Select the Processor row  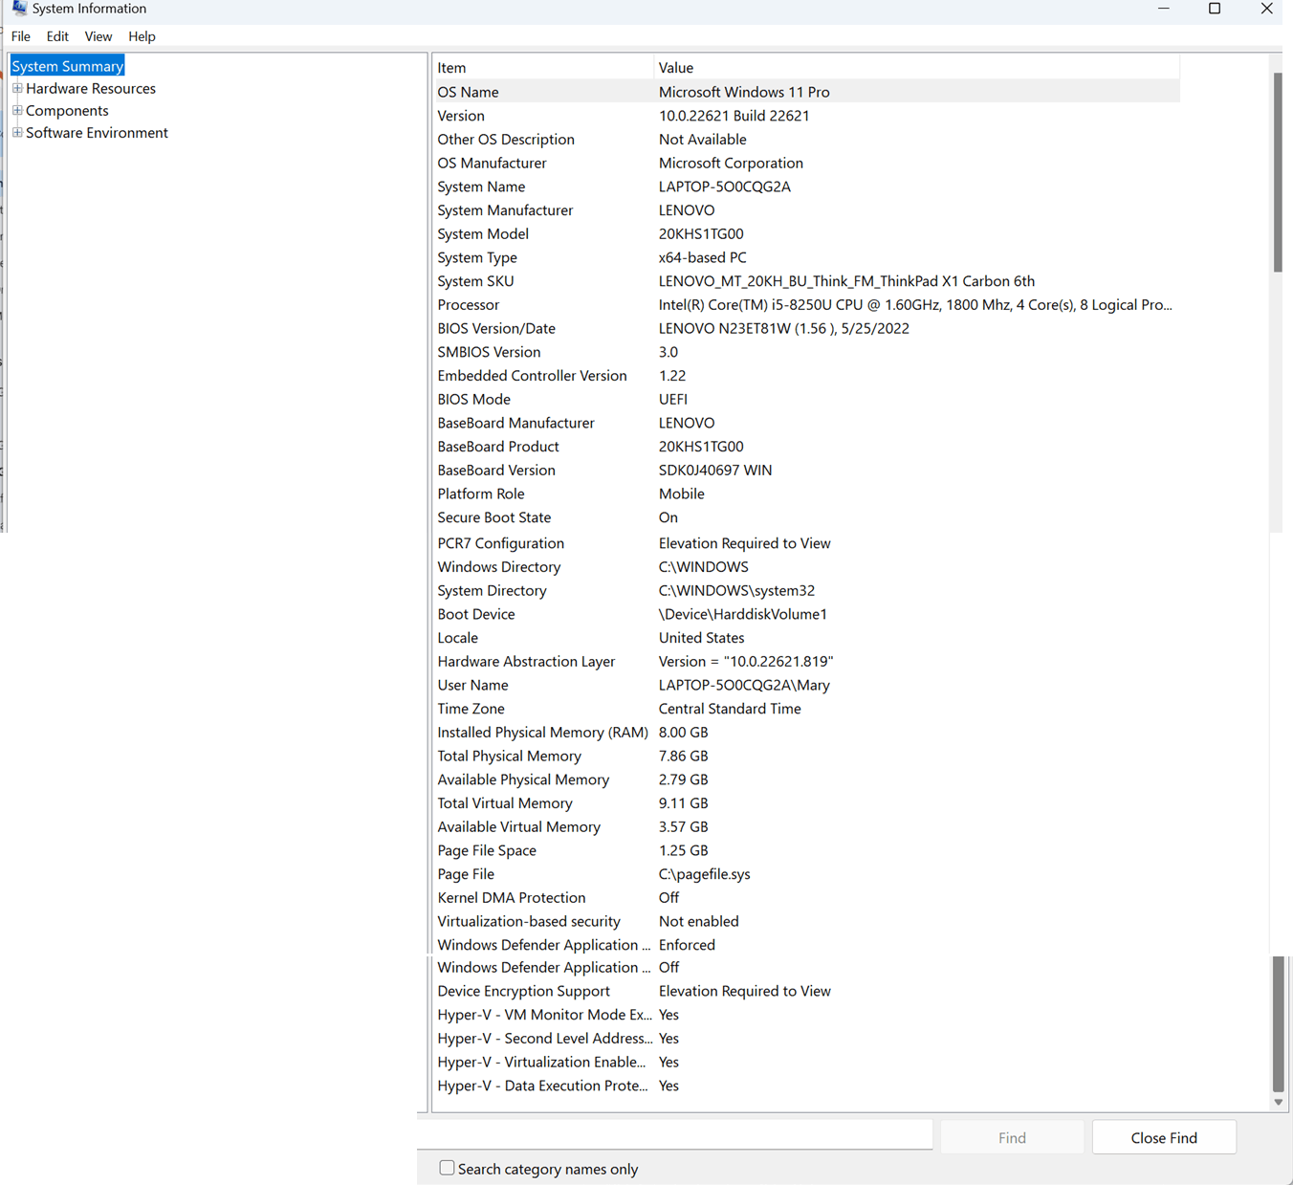tap(806, 305)
